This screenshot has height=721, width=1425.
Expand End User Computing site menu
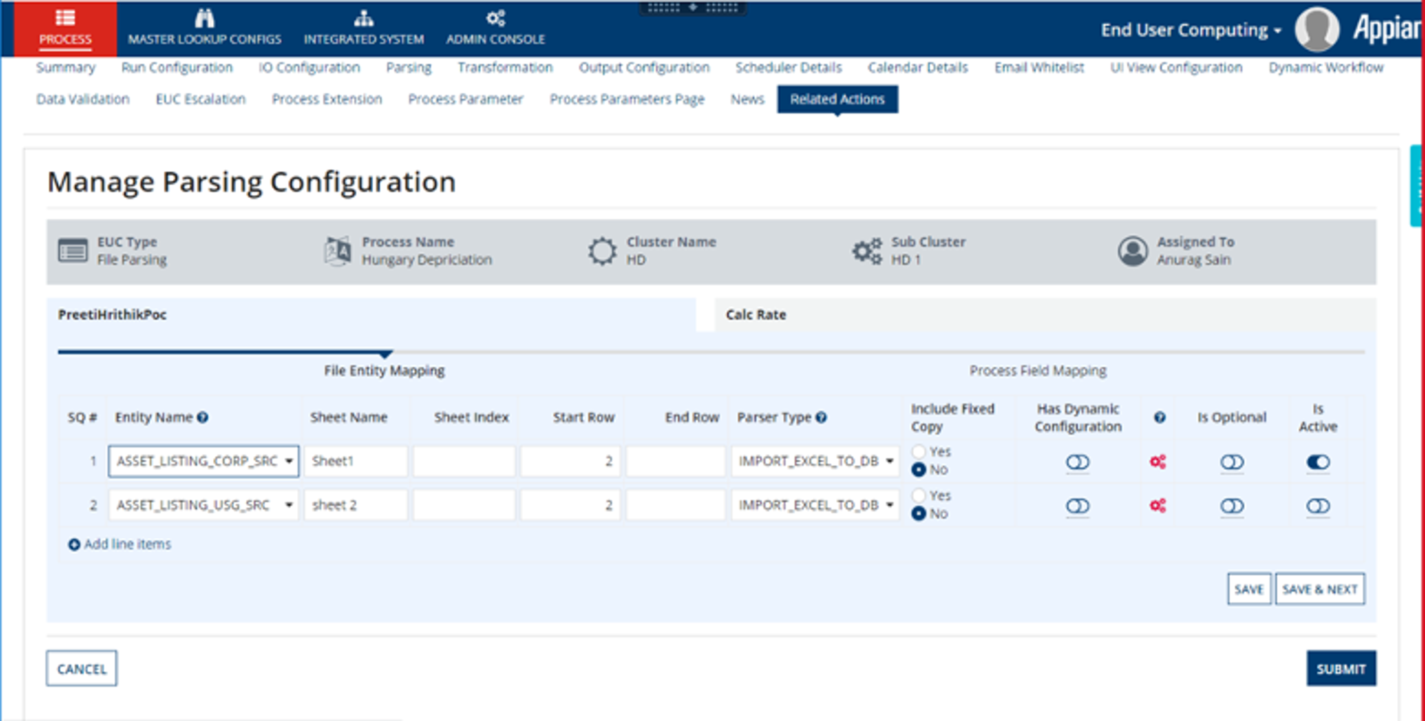(1190, 30)
